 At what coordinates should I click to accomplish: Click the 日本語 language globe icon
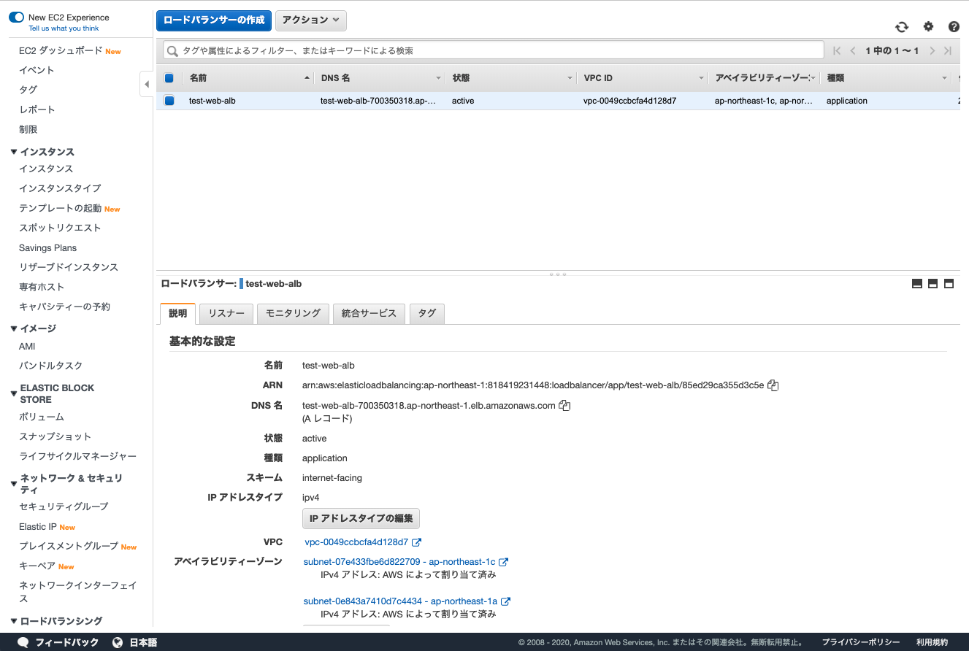118,642
